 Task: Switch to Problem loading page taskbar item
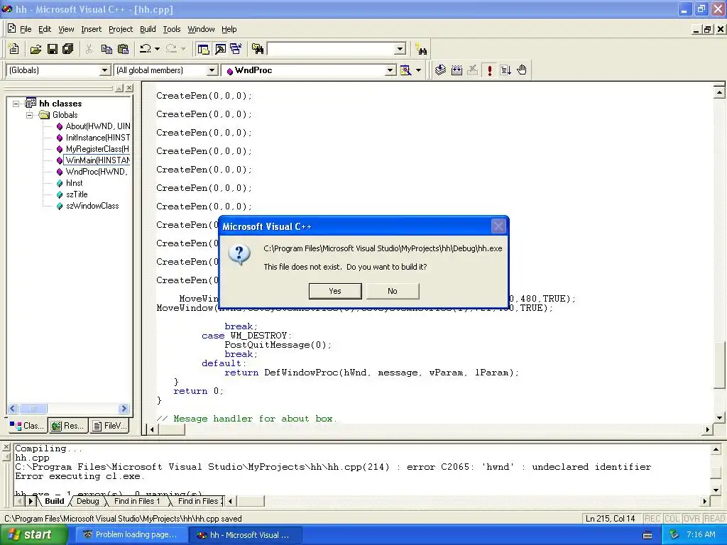click(x=130, y=535)
